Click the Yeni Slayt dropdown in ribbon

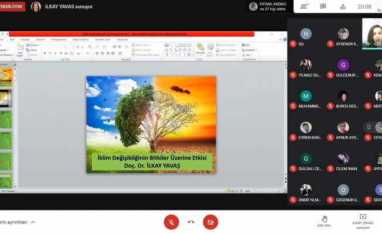(21, 51)
